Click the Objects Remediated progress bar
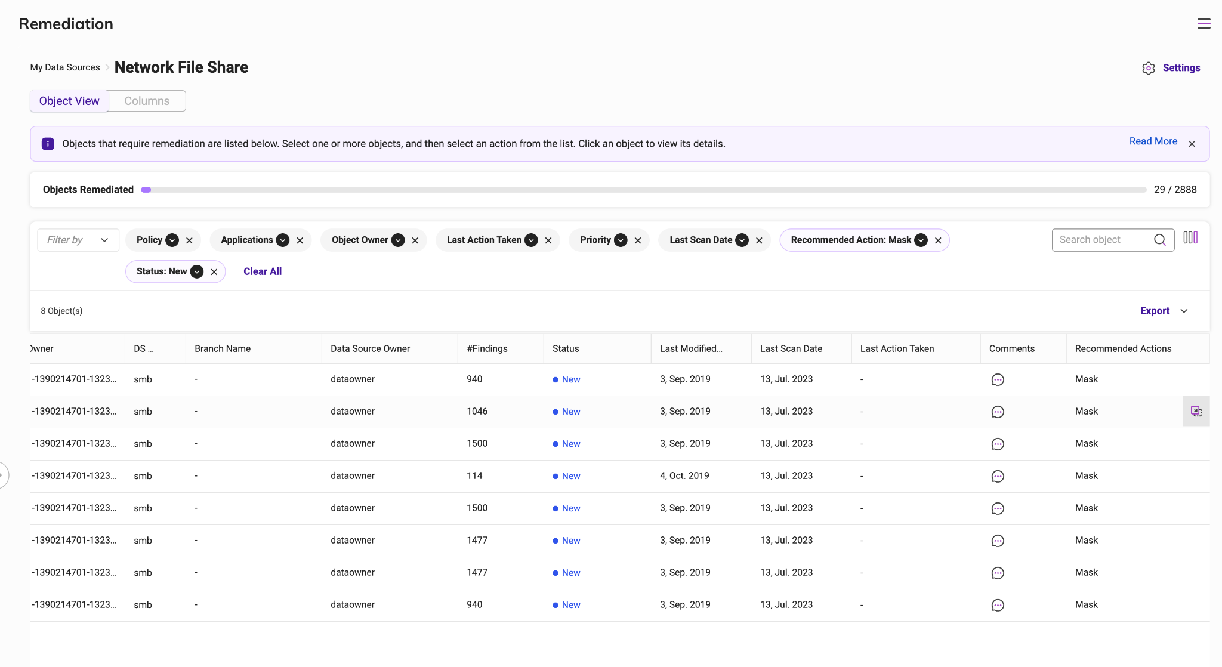1222x667 pixels. [x=644, y=190]
